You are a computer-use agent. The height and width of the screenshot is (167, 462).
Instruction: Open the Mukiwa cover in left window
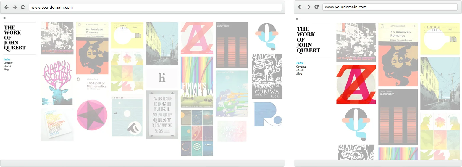click(267, 76)
